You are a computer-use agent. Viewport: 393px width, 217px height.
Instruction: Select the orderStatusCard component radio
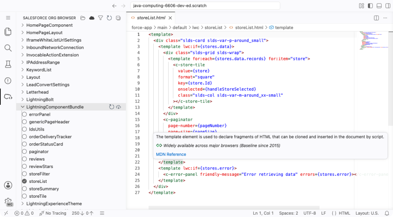24,144
